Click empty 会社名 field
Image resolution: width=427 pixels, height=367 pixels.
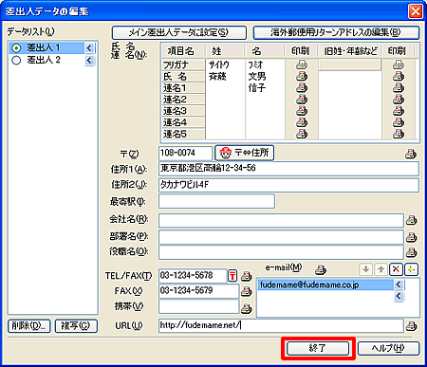(x=281, y=221)
